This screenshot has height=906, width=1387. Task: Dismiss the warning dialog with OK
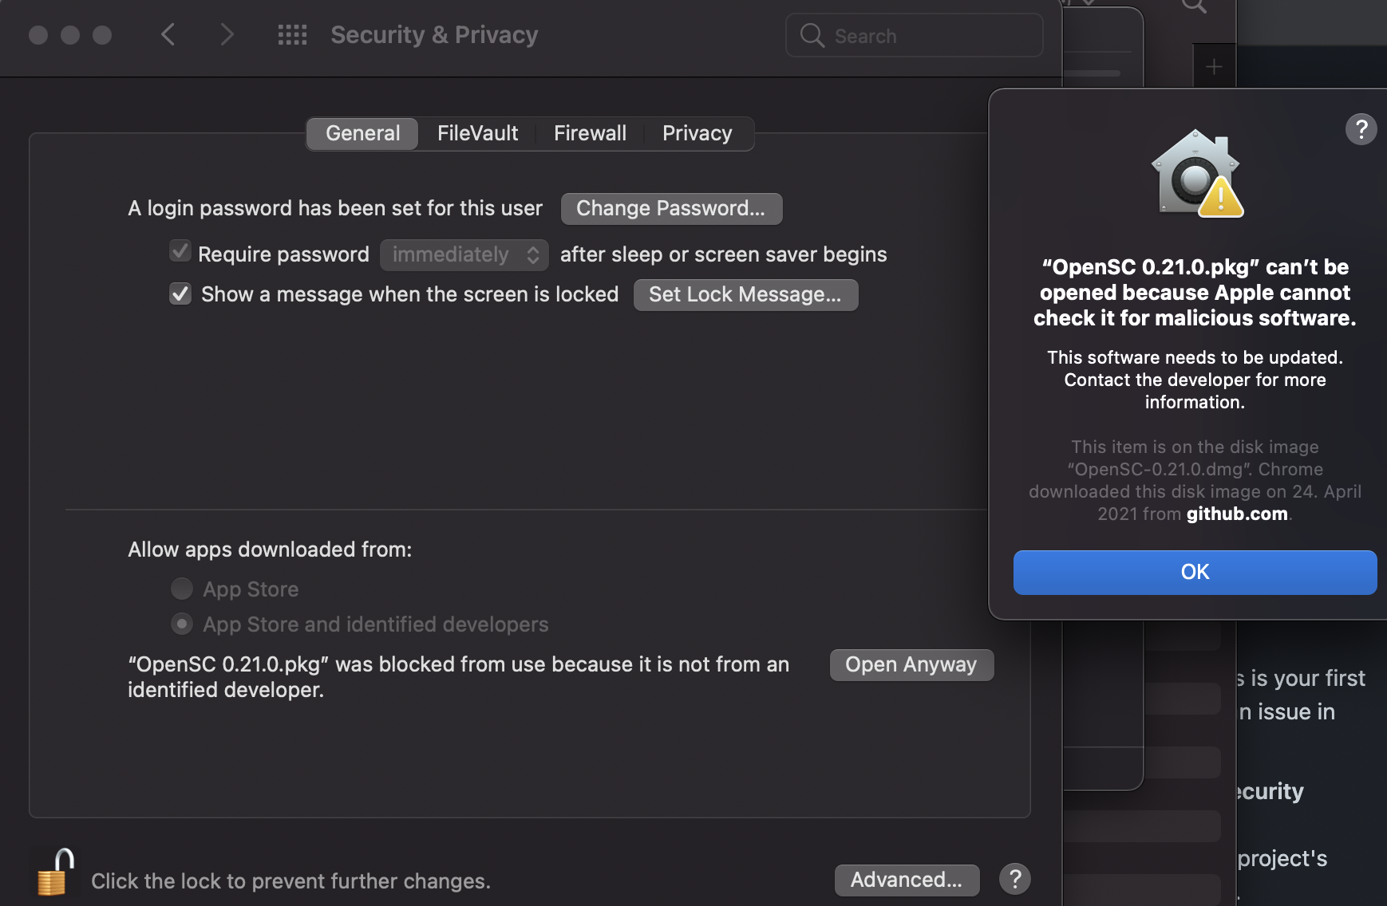pyautogui.click(x=1194, y=572)
